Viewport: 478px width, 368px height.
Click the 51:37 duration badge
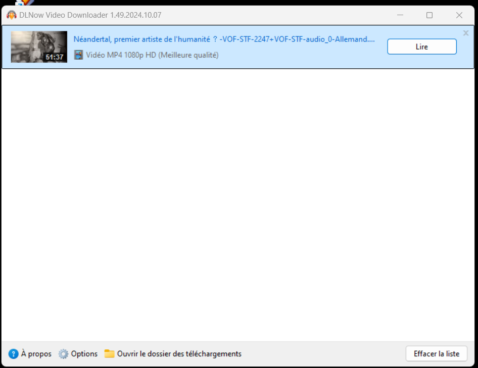click(x=55, y=57)
